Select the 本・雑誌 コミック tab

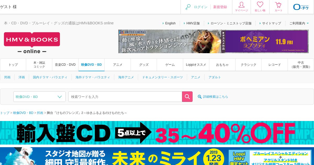click(x=39, y=65)
